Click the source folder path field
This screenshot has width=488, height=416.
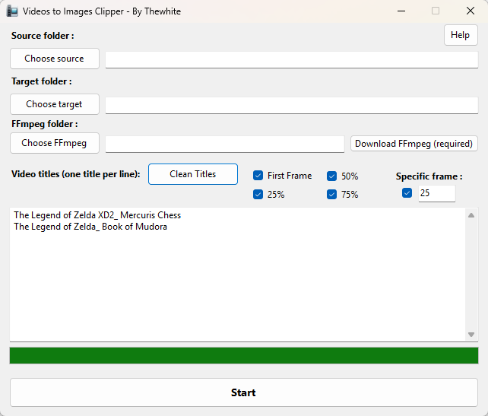[291, 59]
